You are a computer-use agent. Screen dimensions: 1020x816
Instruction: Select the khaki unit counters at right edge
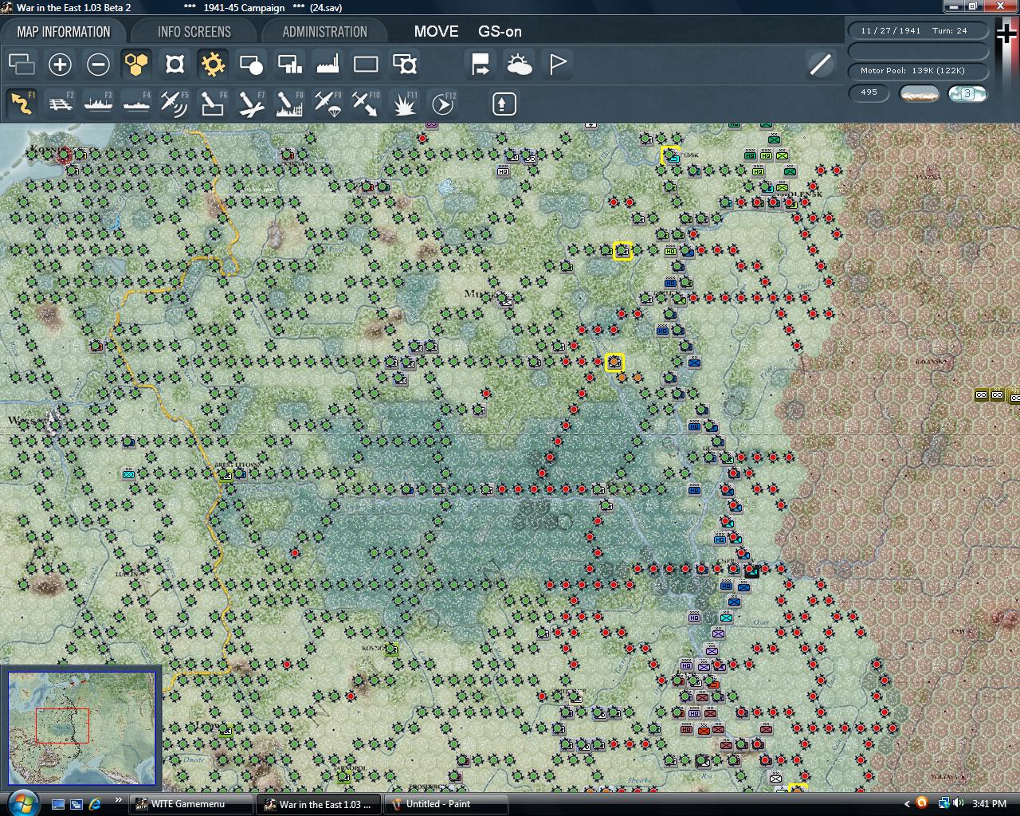[998, 395]
